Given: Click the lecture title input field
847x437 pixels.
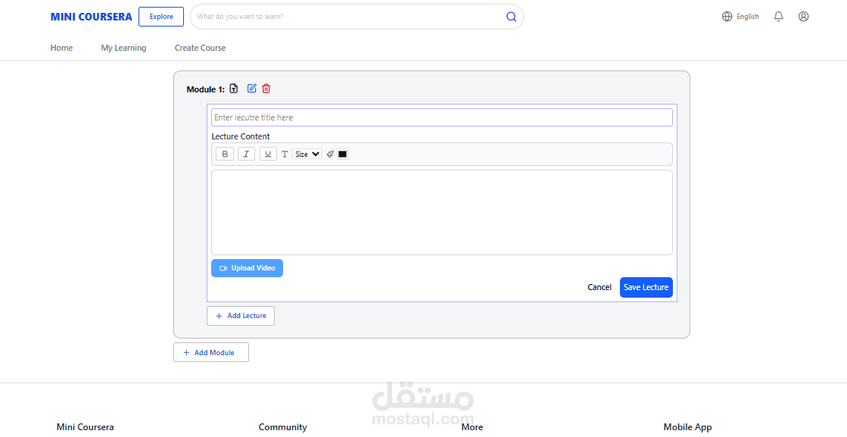Looking at the screenshot, I should 442,117.
